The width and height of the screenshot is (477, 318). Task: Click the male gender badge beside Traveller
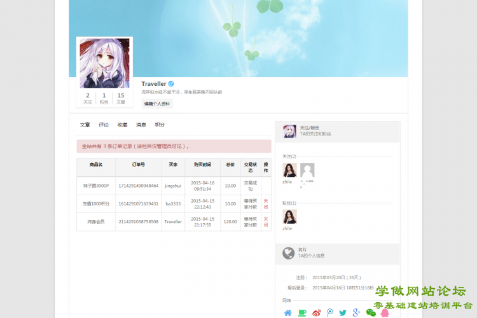170,84
